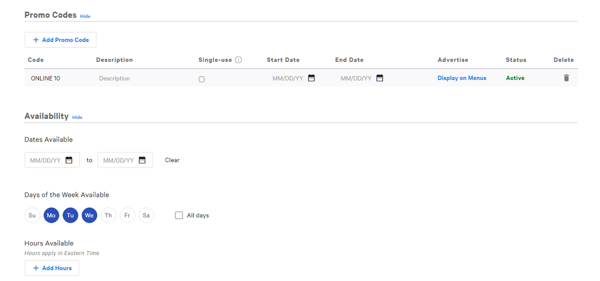Disable Wednesday in days available

coord(89,215)
